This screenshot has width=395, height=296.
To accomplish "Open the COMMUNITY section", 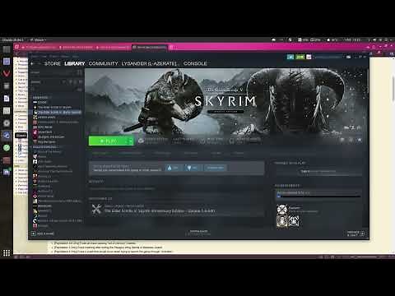I will [103, 63].
